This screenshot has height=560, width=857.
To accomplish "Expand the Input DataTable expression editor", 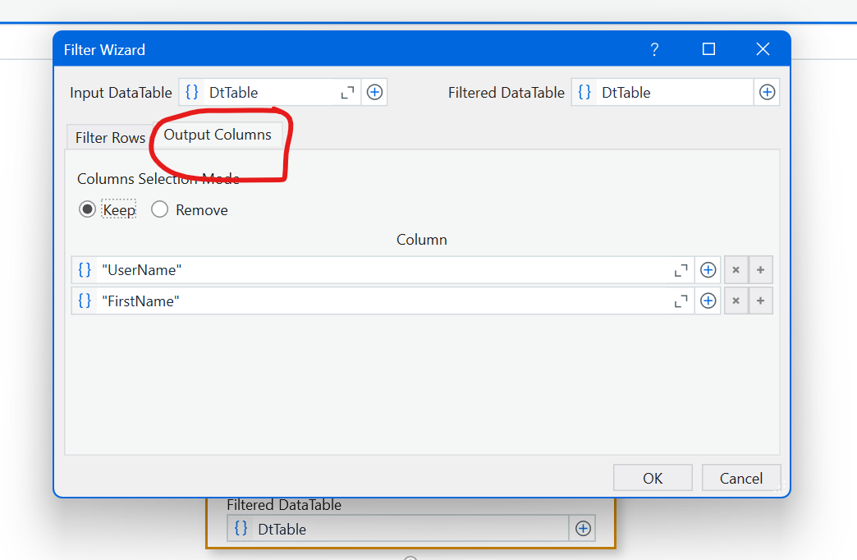I will click(347, 93).
